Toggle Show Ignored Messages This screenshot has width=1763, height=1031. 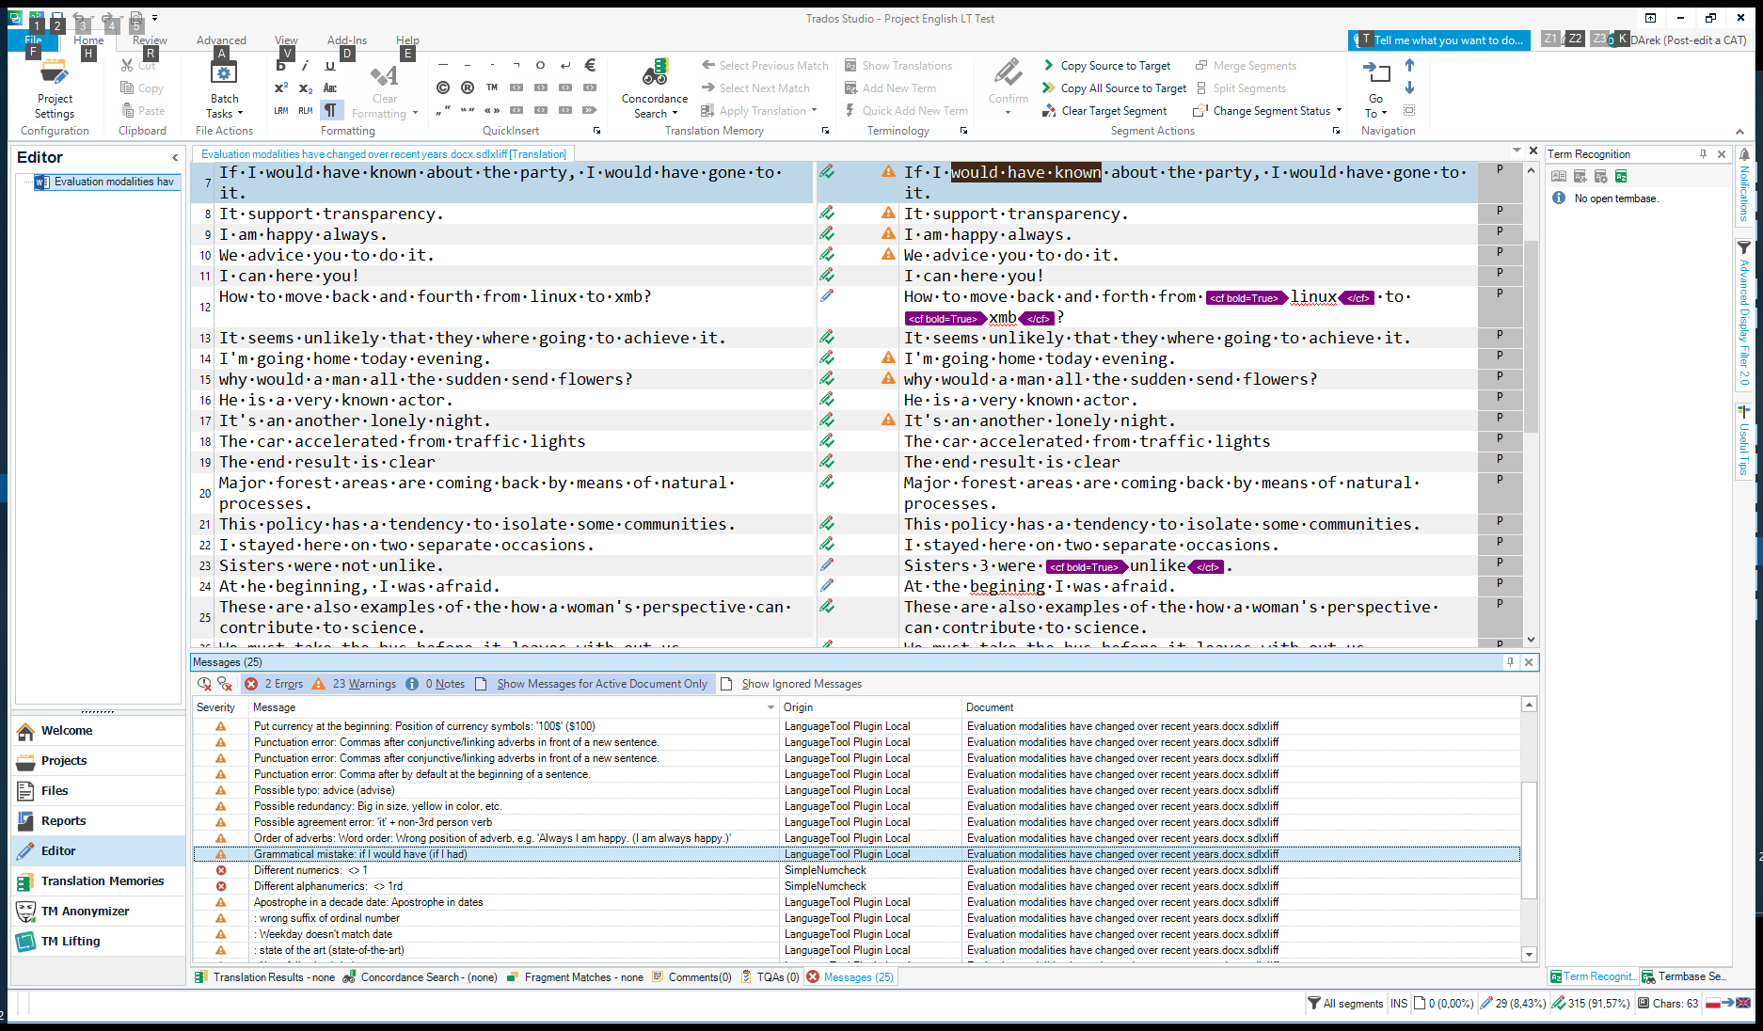[x=801, y=684]
